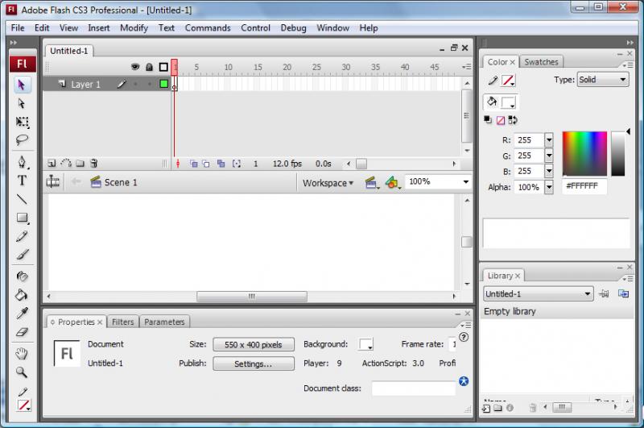644x428 pixels.
Task: Toggle the timeline show/hide button
Action: pyautogui.click(x=52, y=181)
